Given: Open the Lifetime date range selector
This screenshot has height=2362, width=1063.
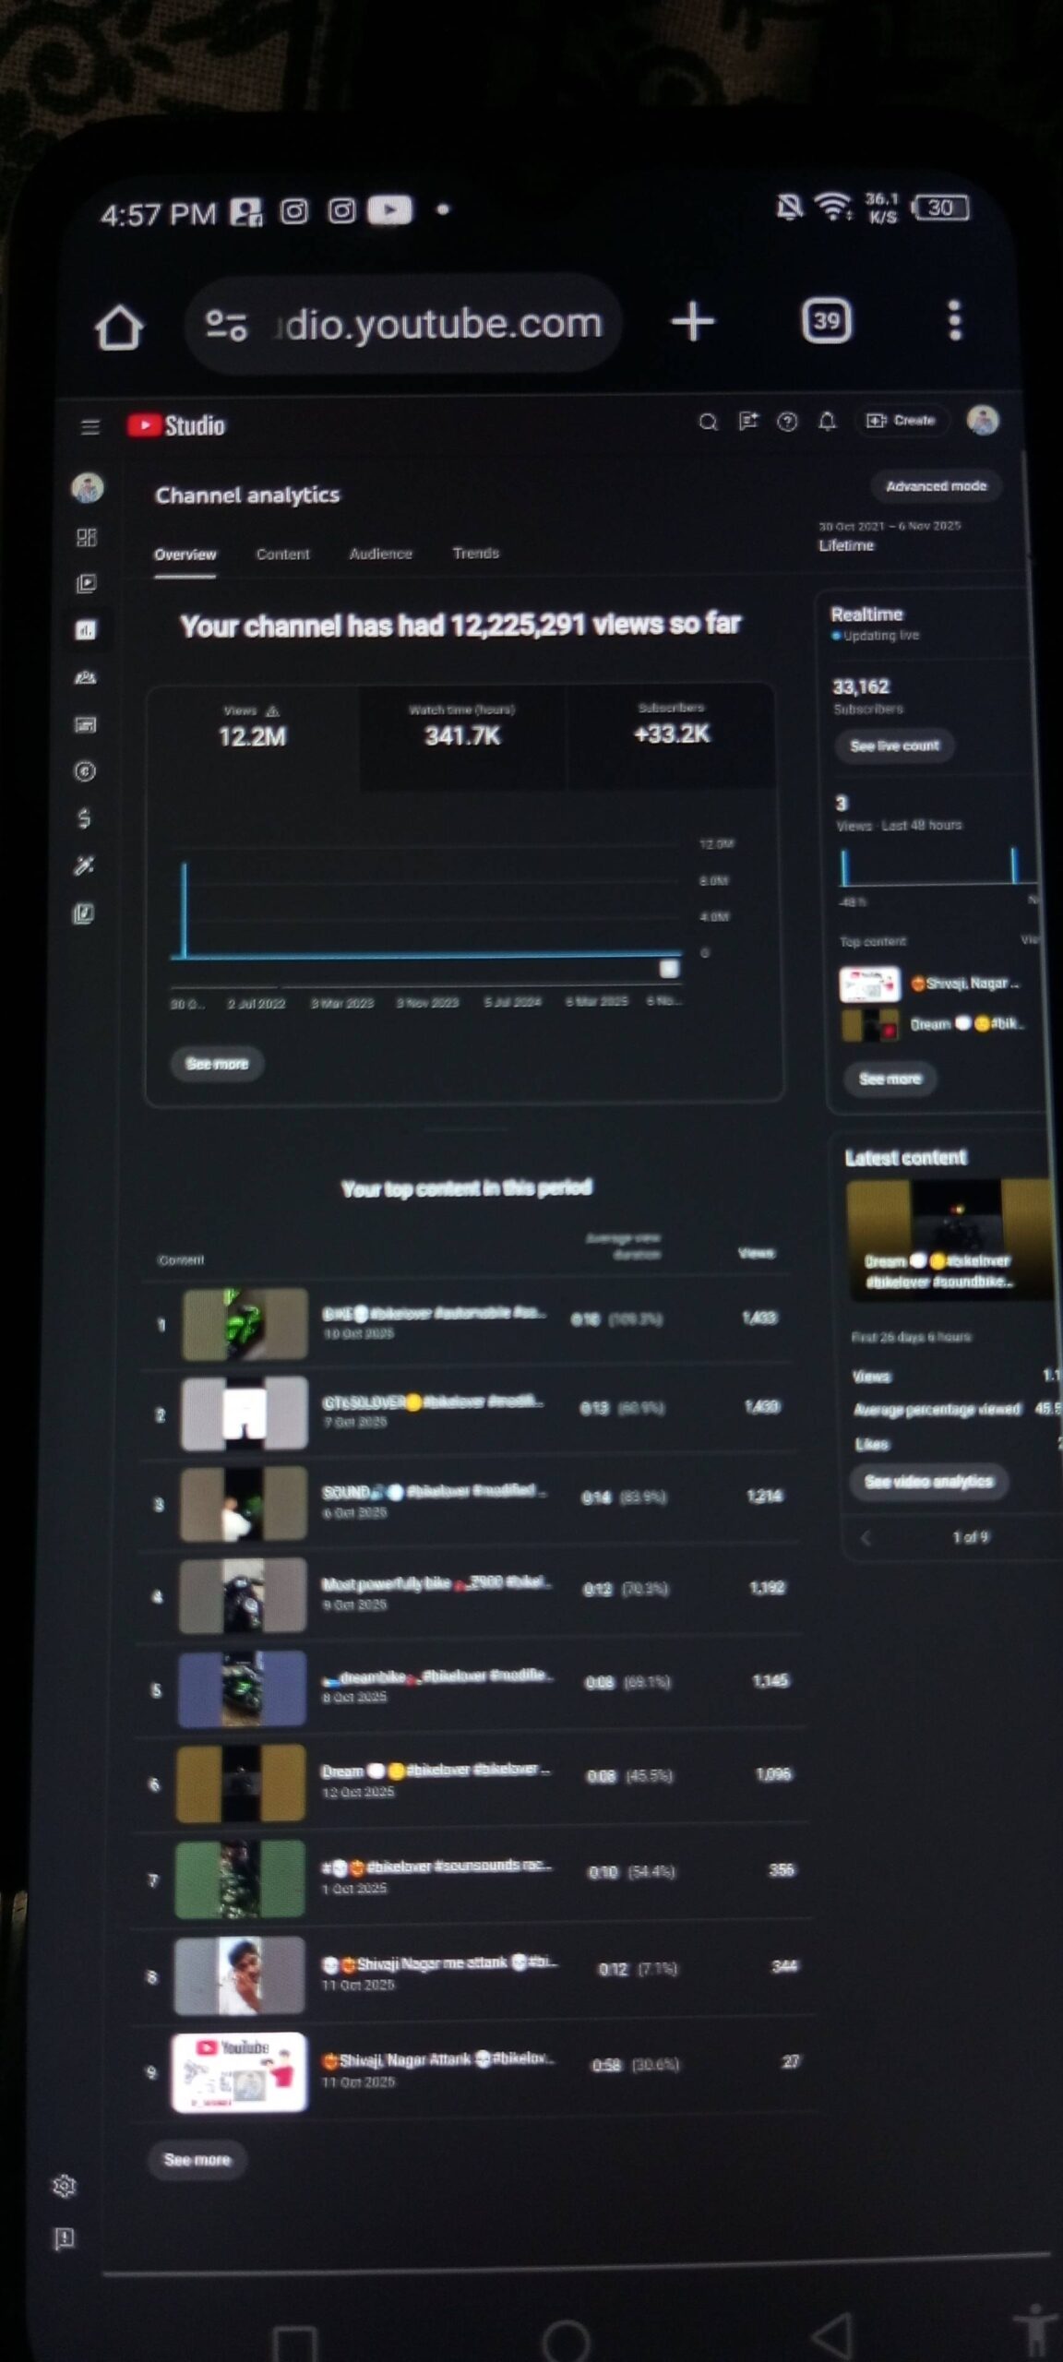Looking at the screenshot, I should 888,536.
